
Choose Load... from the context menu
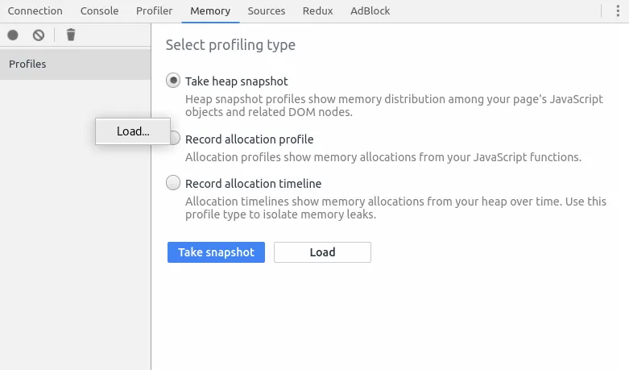coord(133,131)
